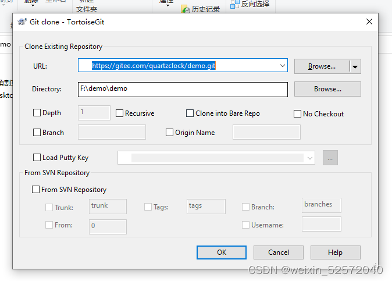Expand the URL history dropdown
Screen dimensions: 392x281
tap(283, 66)
